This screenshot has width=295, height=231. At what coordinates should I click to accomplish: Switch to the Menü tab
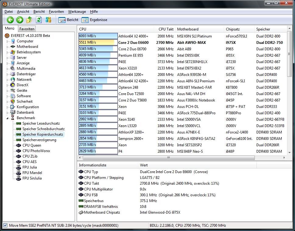coord(10,28)
